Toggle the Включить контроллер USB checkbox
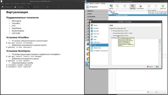The width and height of the screenshot is (168, 95). point(110,28)
